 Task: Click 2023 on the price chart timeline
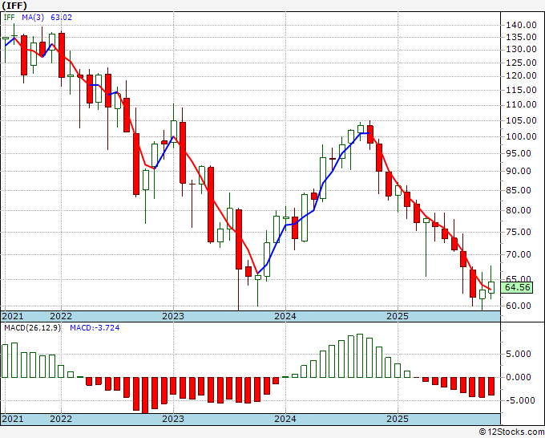pyautogui.click(x=173, y=316)
